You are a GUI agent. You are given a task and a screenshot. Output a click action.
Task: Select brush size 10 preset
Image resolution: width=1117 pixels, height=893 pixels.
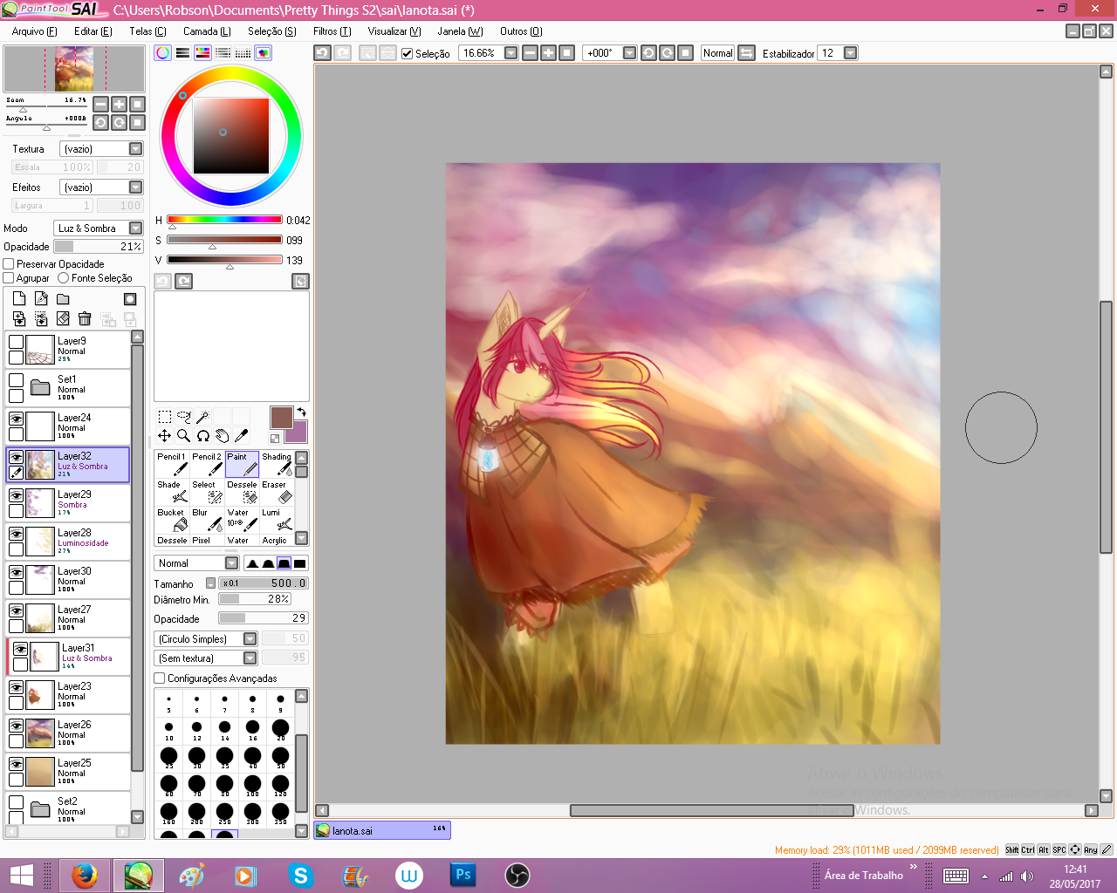pyautogui.click(x=169, y=730)
